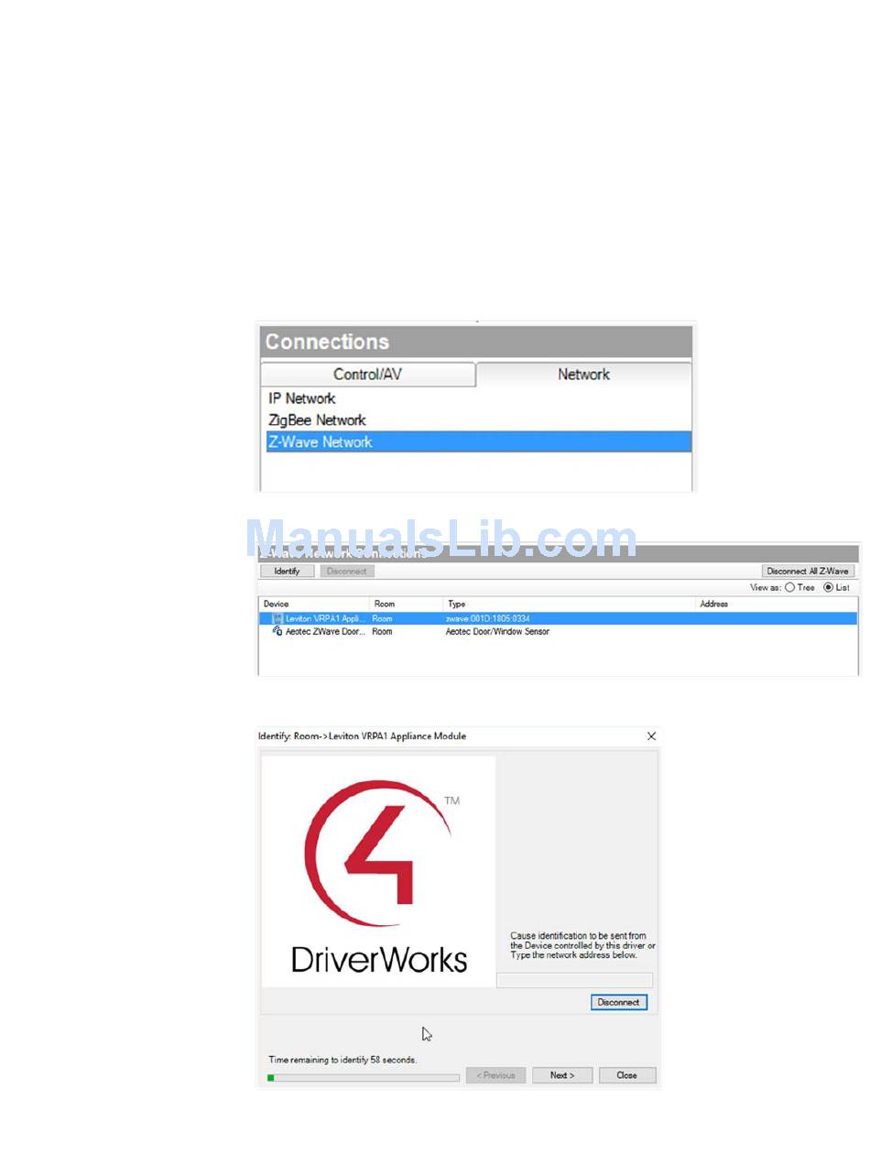Click the Room cell in the Leviton row
The image size is (870, 1176).
(383, 619)
